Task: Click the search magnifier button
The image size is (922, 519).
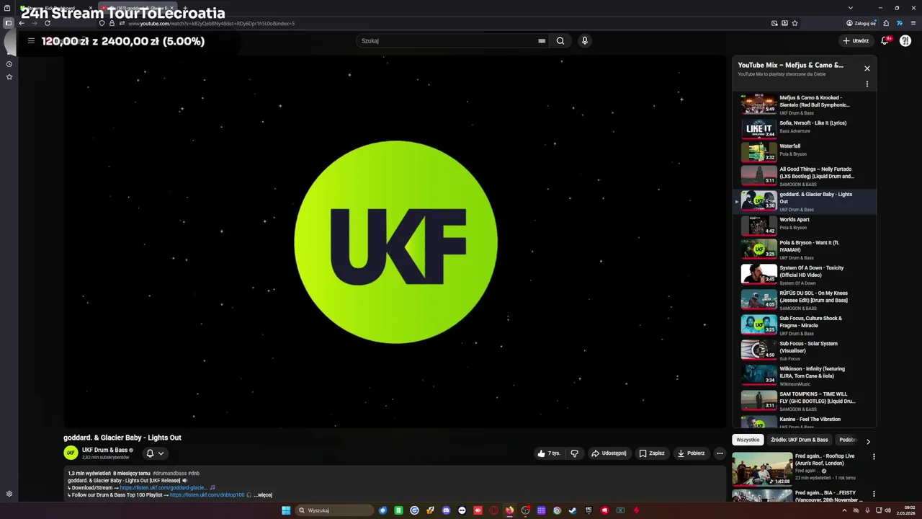Action: [x=560, y=41]
